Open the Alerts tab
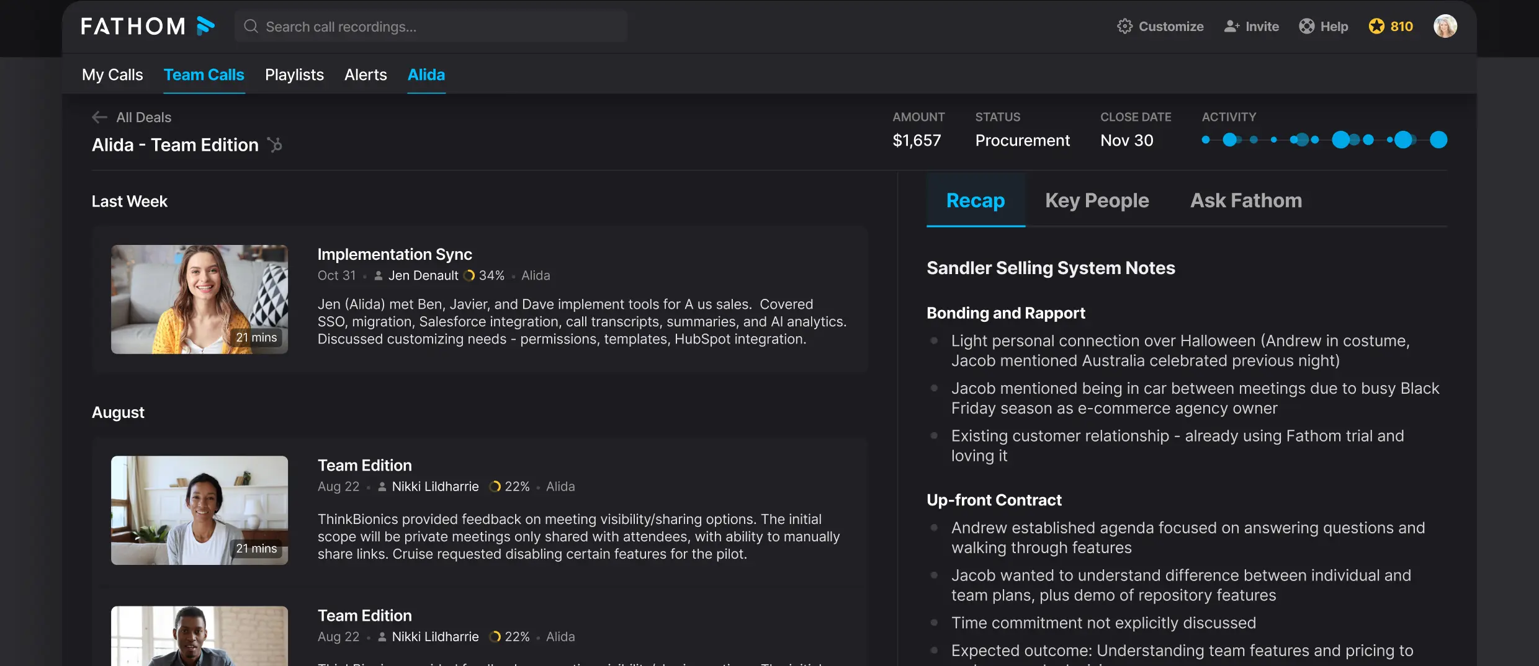 (366, 74)
